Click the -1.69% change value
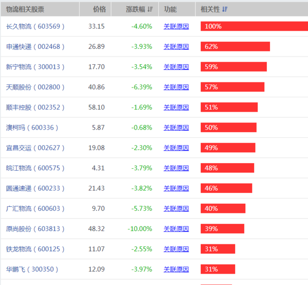 coord(142,108)
